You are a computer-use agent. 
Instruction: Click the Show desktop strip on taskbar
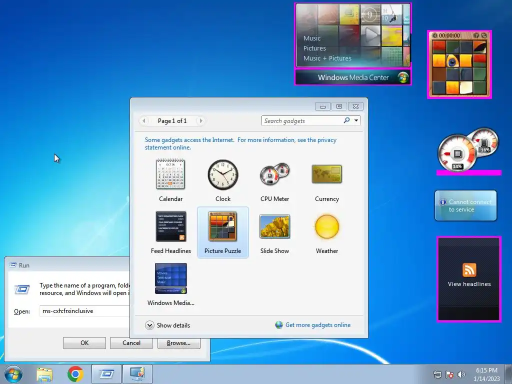pyautogui.click(x=508, y=374)
